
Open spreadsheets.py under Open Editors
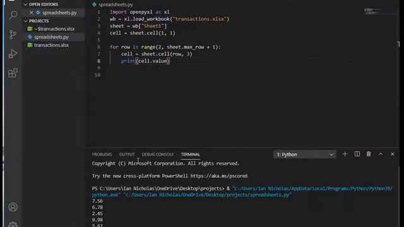coord(59,13)
